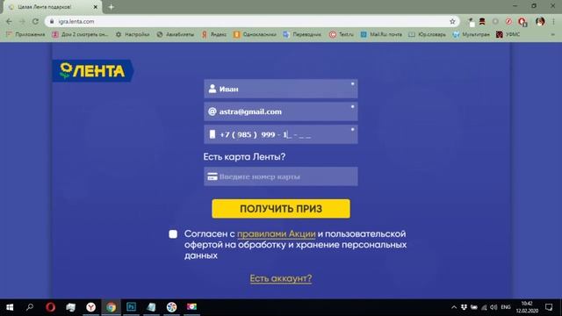Image resolution: width=562 pixels, height=316 pixels.
Task: Click the Dropbox tray icon
Action: tap(464, 307)
